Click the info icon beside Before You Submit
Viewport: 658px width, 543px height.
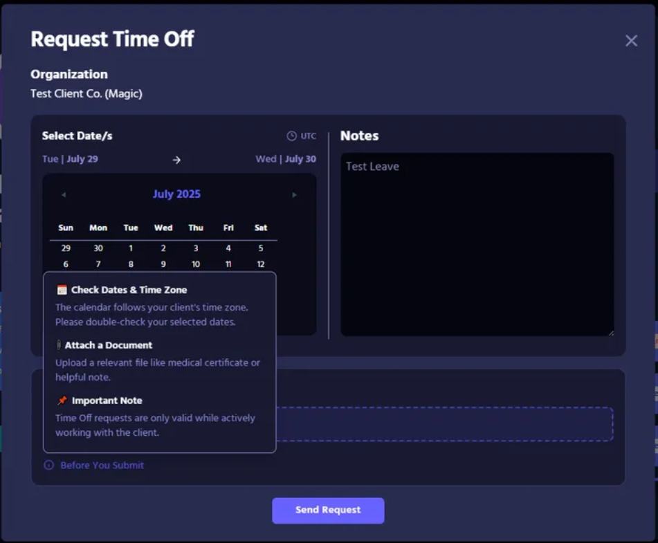[49, 465]
